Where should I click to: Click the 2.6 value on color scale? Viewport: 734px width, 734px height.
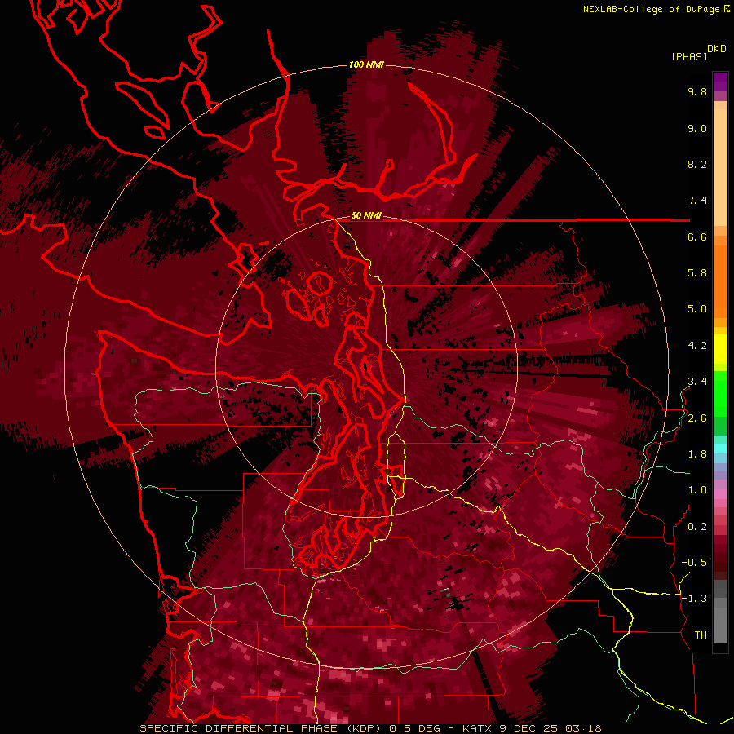pyautogui.click(x=697, y=418)
